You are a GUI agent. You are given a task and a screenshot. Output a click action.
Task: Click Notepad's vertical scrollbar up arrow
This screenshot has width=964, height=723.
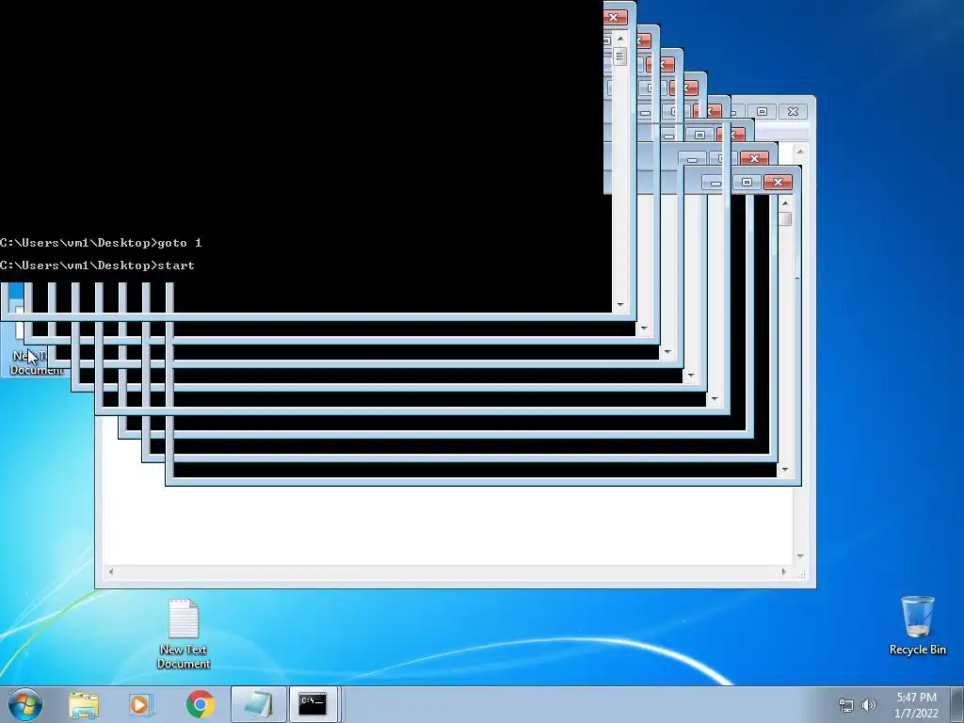click(x=800, y=150)
